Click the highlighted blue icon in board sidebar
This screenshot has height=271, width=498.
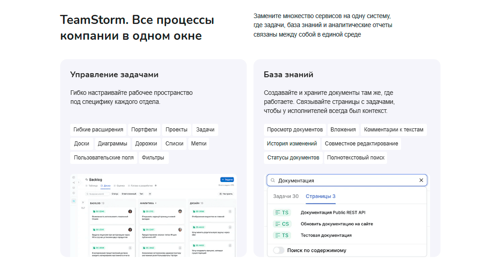click(x=74, y=201)
